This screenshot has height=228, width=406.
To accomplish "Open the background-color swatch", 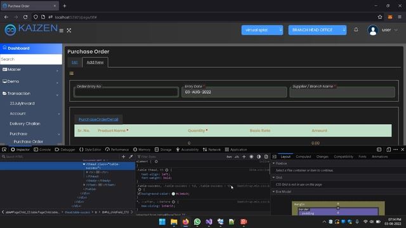I will pos(173,194).
